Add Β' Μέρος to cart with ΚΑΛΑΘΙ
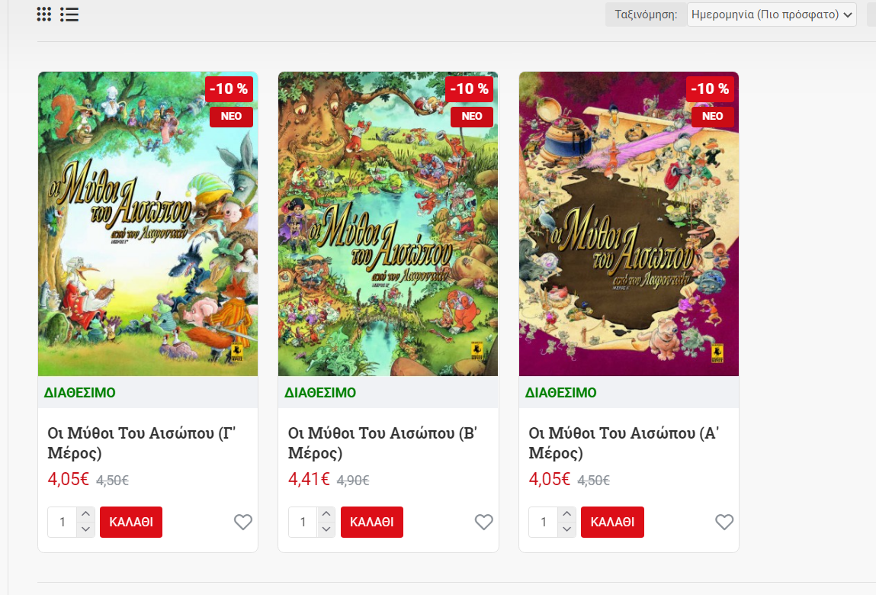This screenshot has width=876, height=595. point(372,522)
